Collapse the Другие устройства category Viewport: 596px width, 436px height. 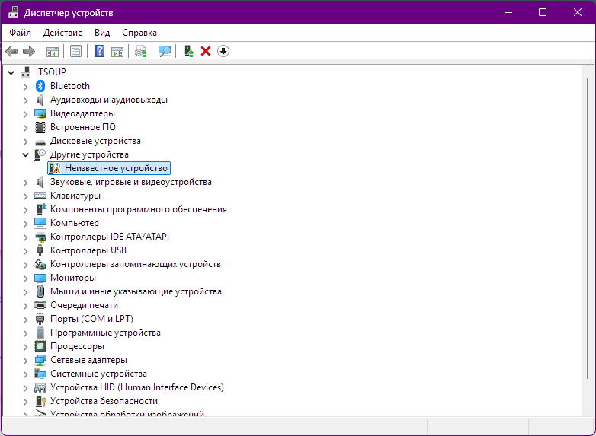pos(25,154)
